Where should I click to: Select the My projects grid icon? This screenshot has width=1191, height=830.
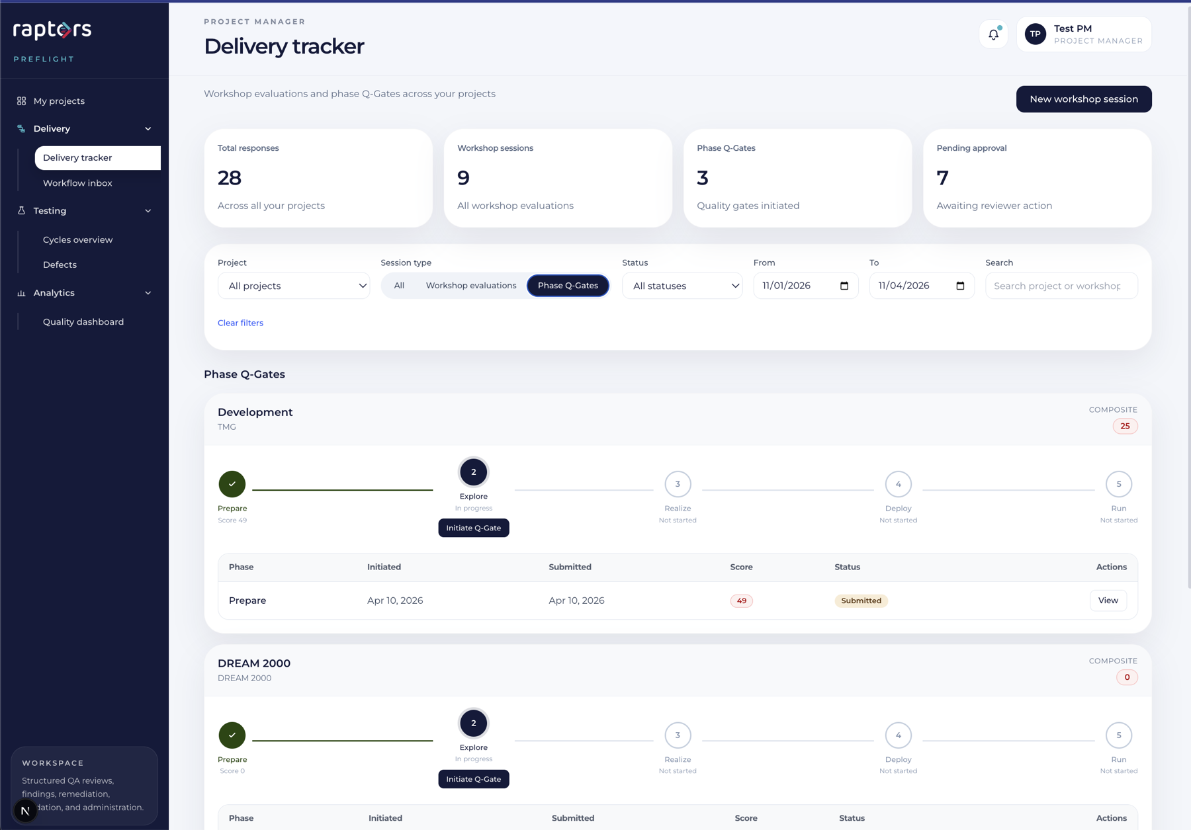click(21, 101)
